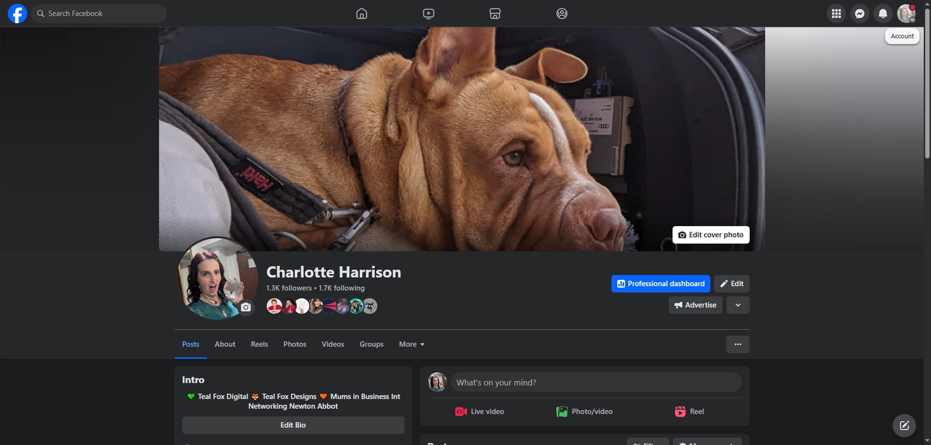931x445 pixels.
Task: Open the Video tab icon
Action: 429,14
